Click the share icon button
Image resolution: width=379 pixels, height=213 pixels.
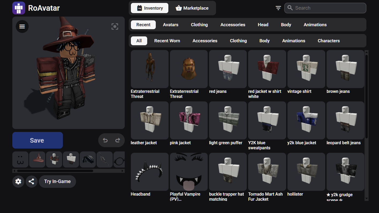point(31,181)
